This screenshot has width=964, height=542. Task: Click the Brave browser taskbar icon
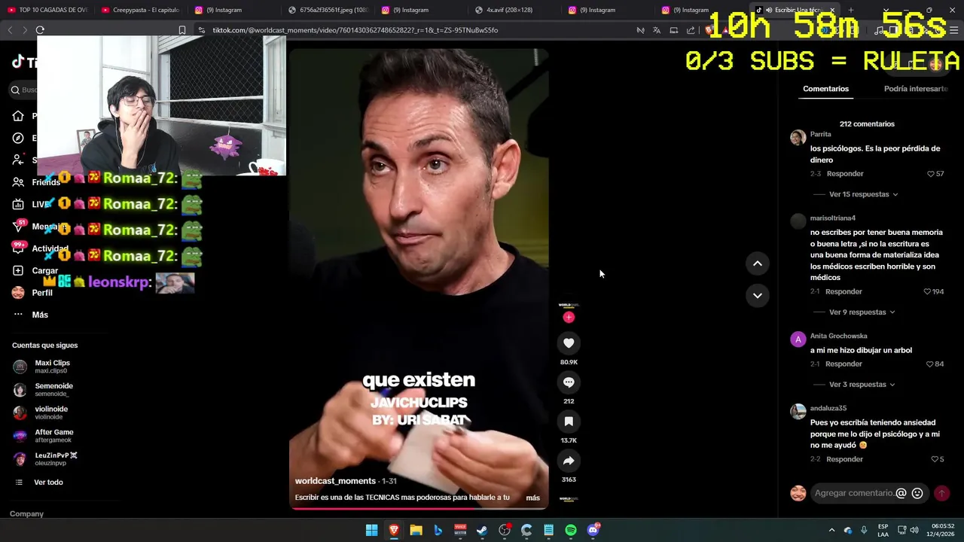394,530
